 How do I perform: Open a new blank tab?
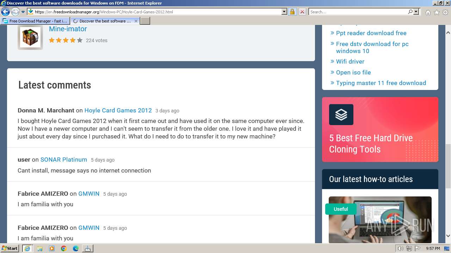(145, 21)
